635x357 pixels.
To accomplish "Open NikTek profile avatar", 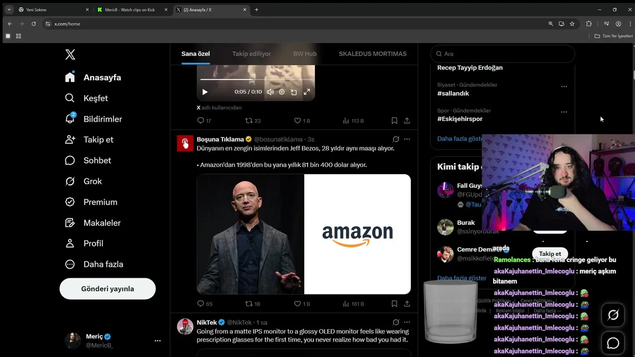I will pos(185,326).
